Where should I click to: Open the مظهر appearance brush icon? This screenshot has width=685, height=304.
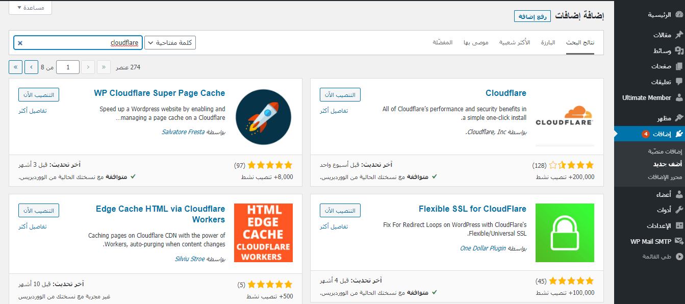click(678, 118)
